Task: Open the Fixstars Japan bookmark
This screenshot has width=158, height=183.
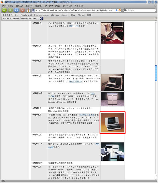Action: pyautogui.click(x=41, y=15)
